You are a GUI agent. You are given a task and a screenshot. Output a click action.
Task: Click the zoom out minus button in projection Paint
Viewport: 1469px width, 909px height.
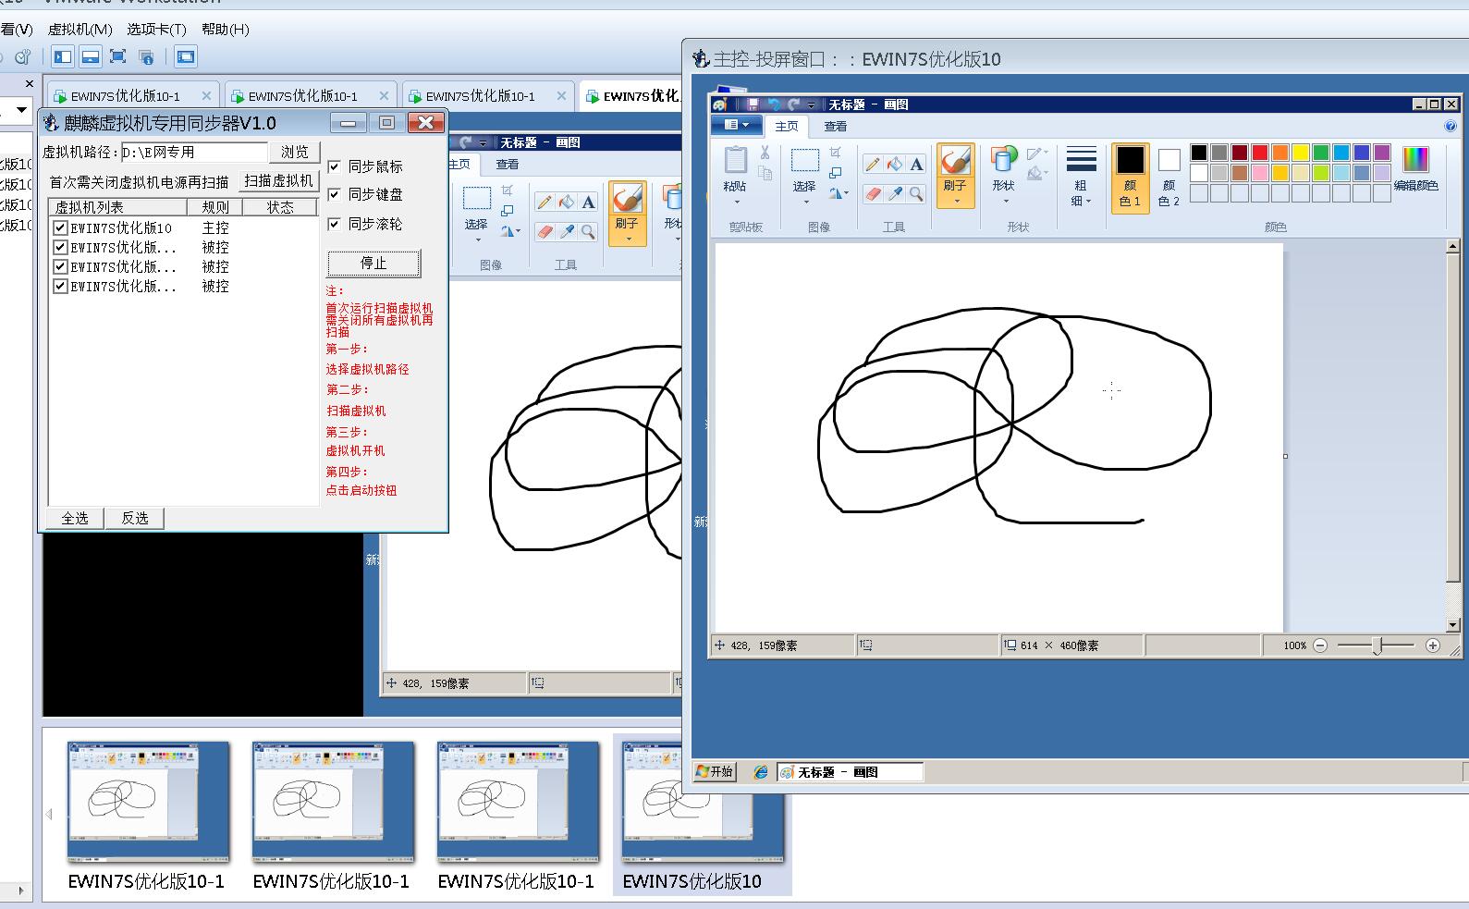[x=1320, y=645]
